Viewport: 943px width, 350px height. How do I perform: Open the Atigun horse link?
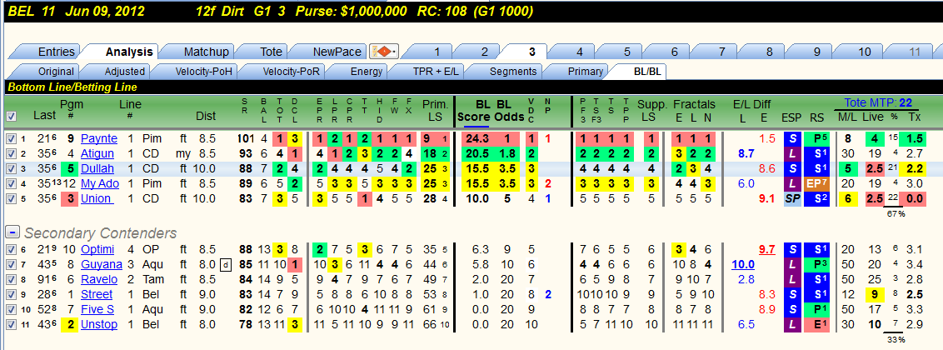click(x=97, y=153)
